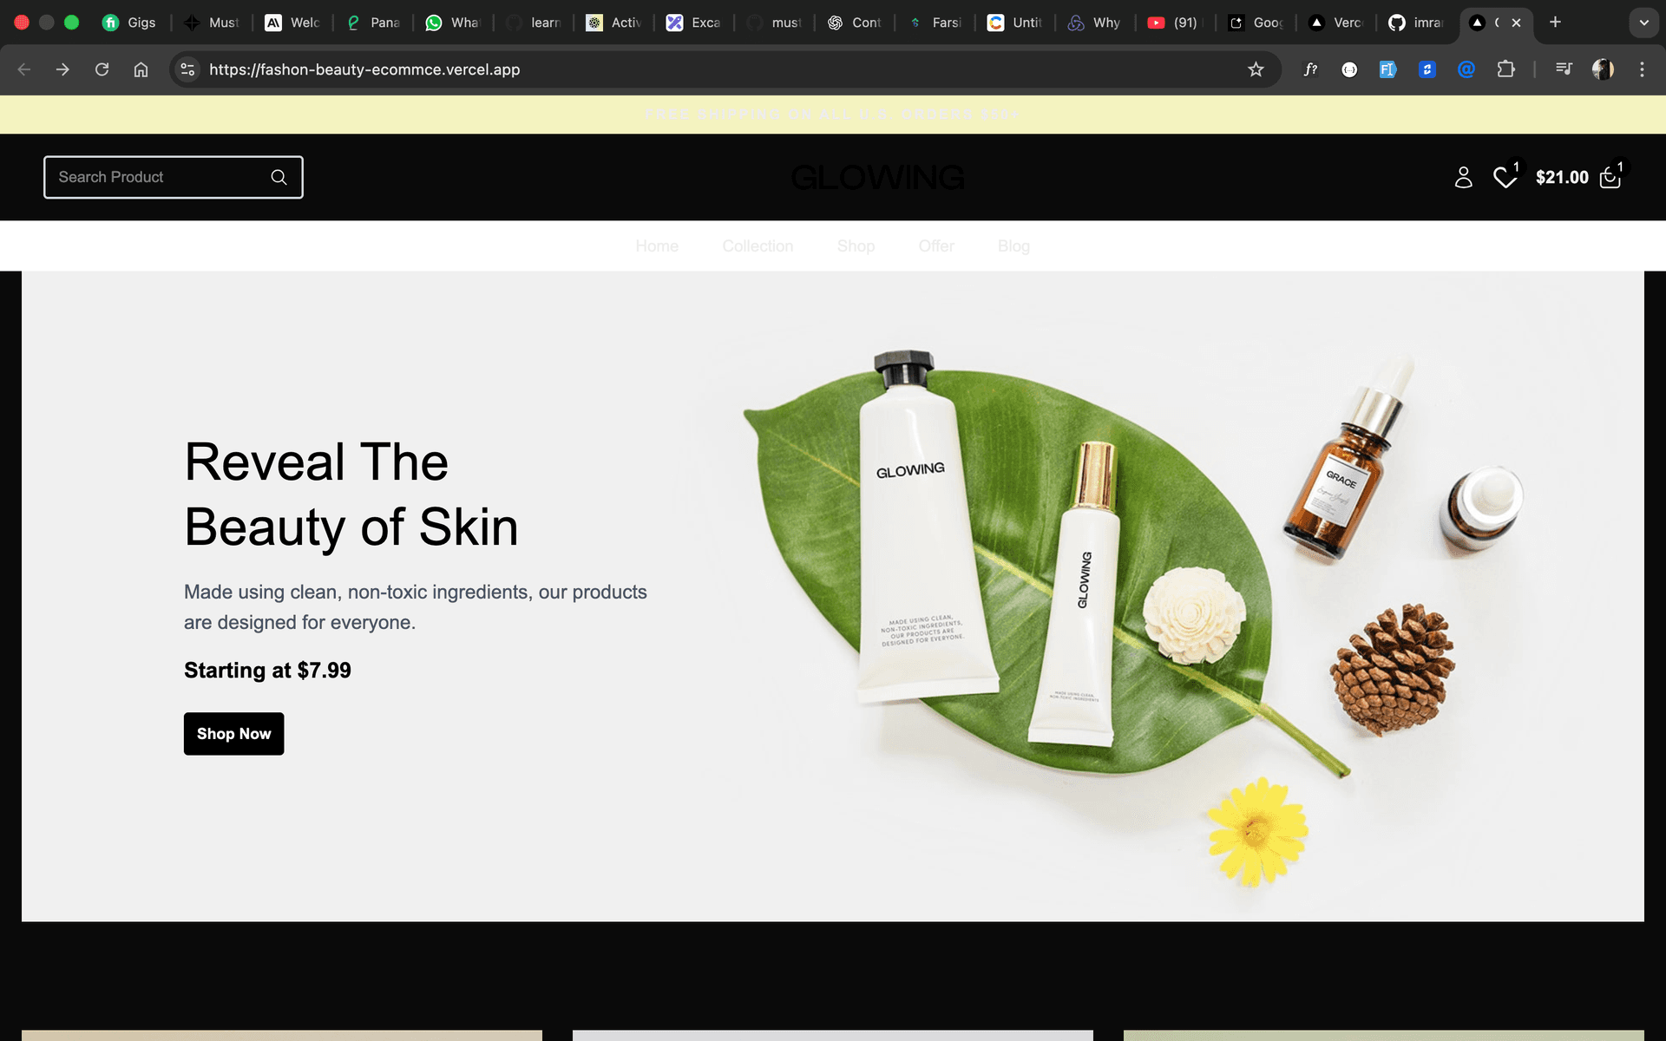Open the reading list playlist icon
1666x1041 pixels.
pos(1563,69)
